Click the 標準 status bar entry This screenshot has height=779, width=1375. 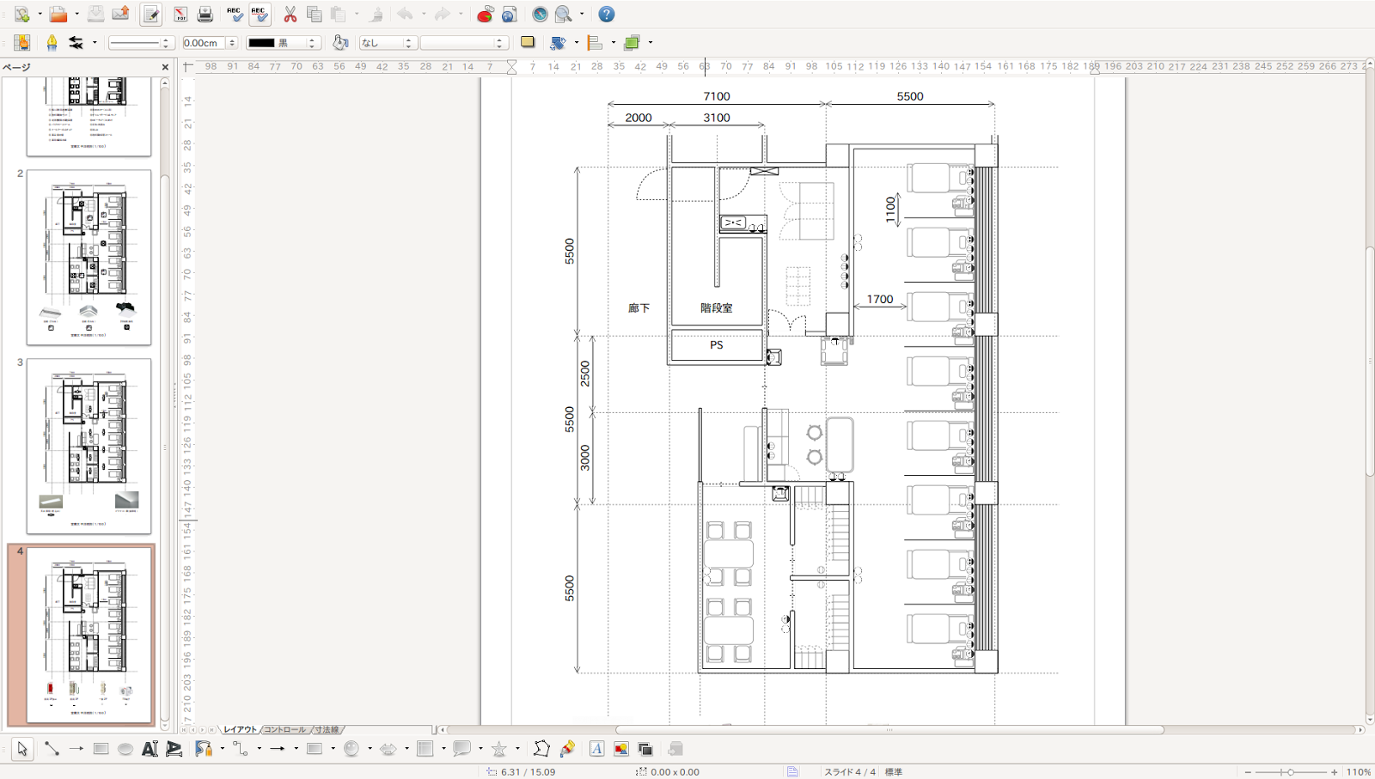pyautogui.click(x=894, y=772)
